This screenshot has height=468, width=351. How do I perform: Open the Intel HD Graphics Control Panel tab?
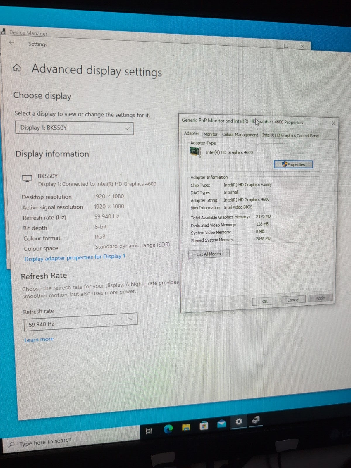pos(290,135)
